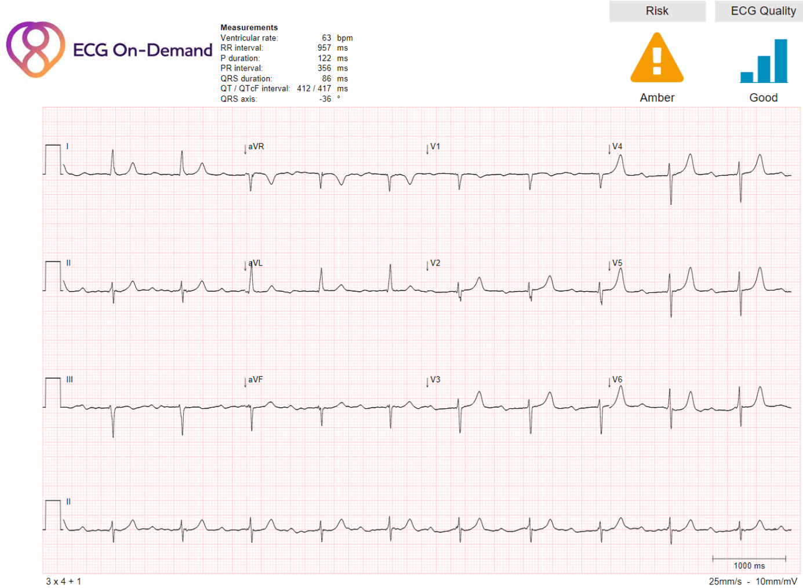Screen dimensions: 803x588
Task: Click the lead III label
Action: point(70,380)
